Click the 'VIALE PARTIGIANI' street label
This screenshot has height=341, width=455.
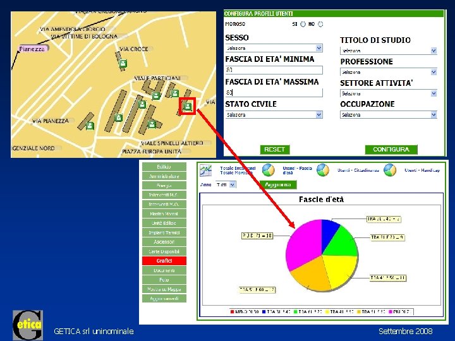click(157, 78)
